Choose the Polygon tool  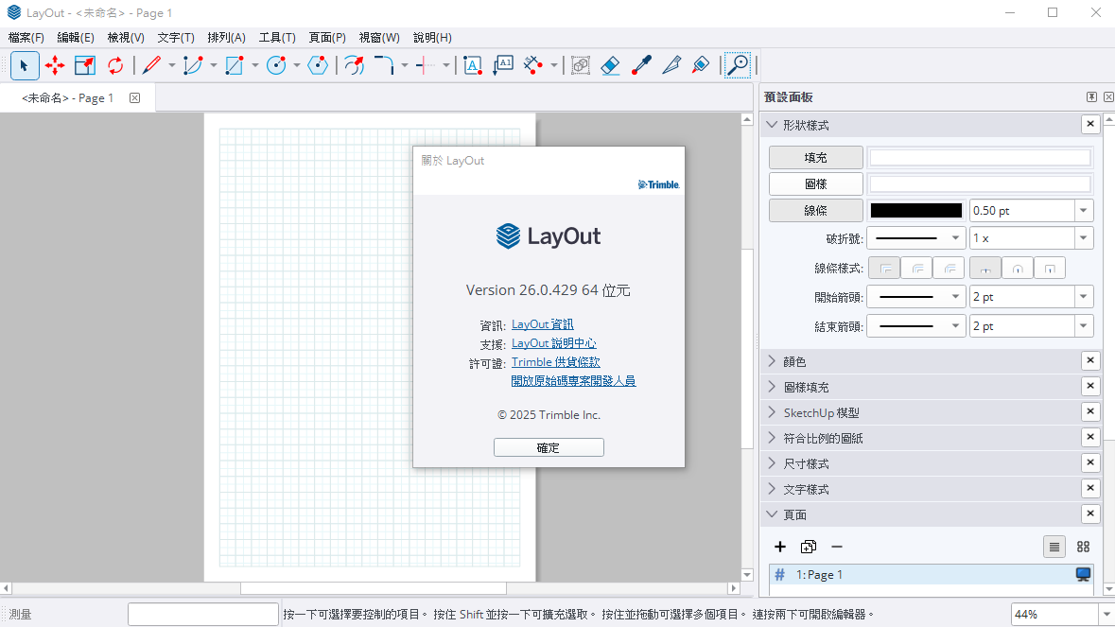tap(318, 65)
